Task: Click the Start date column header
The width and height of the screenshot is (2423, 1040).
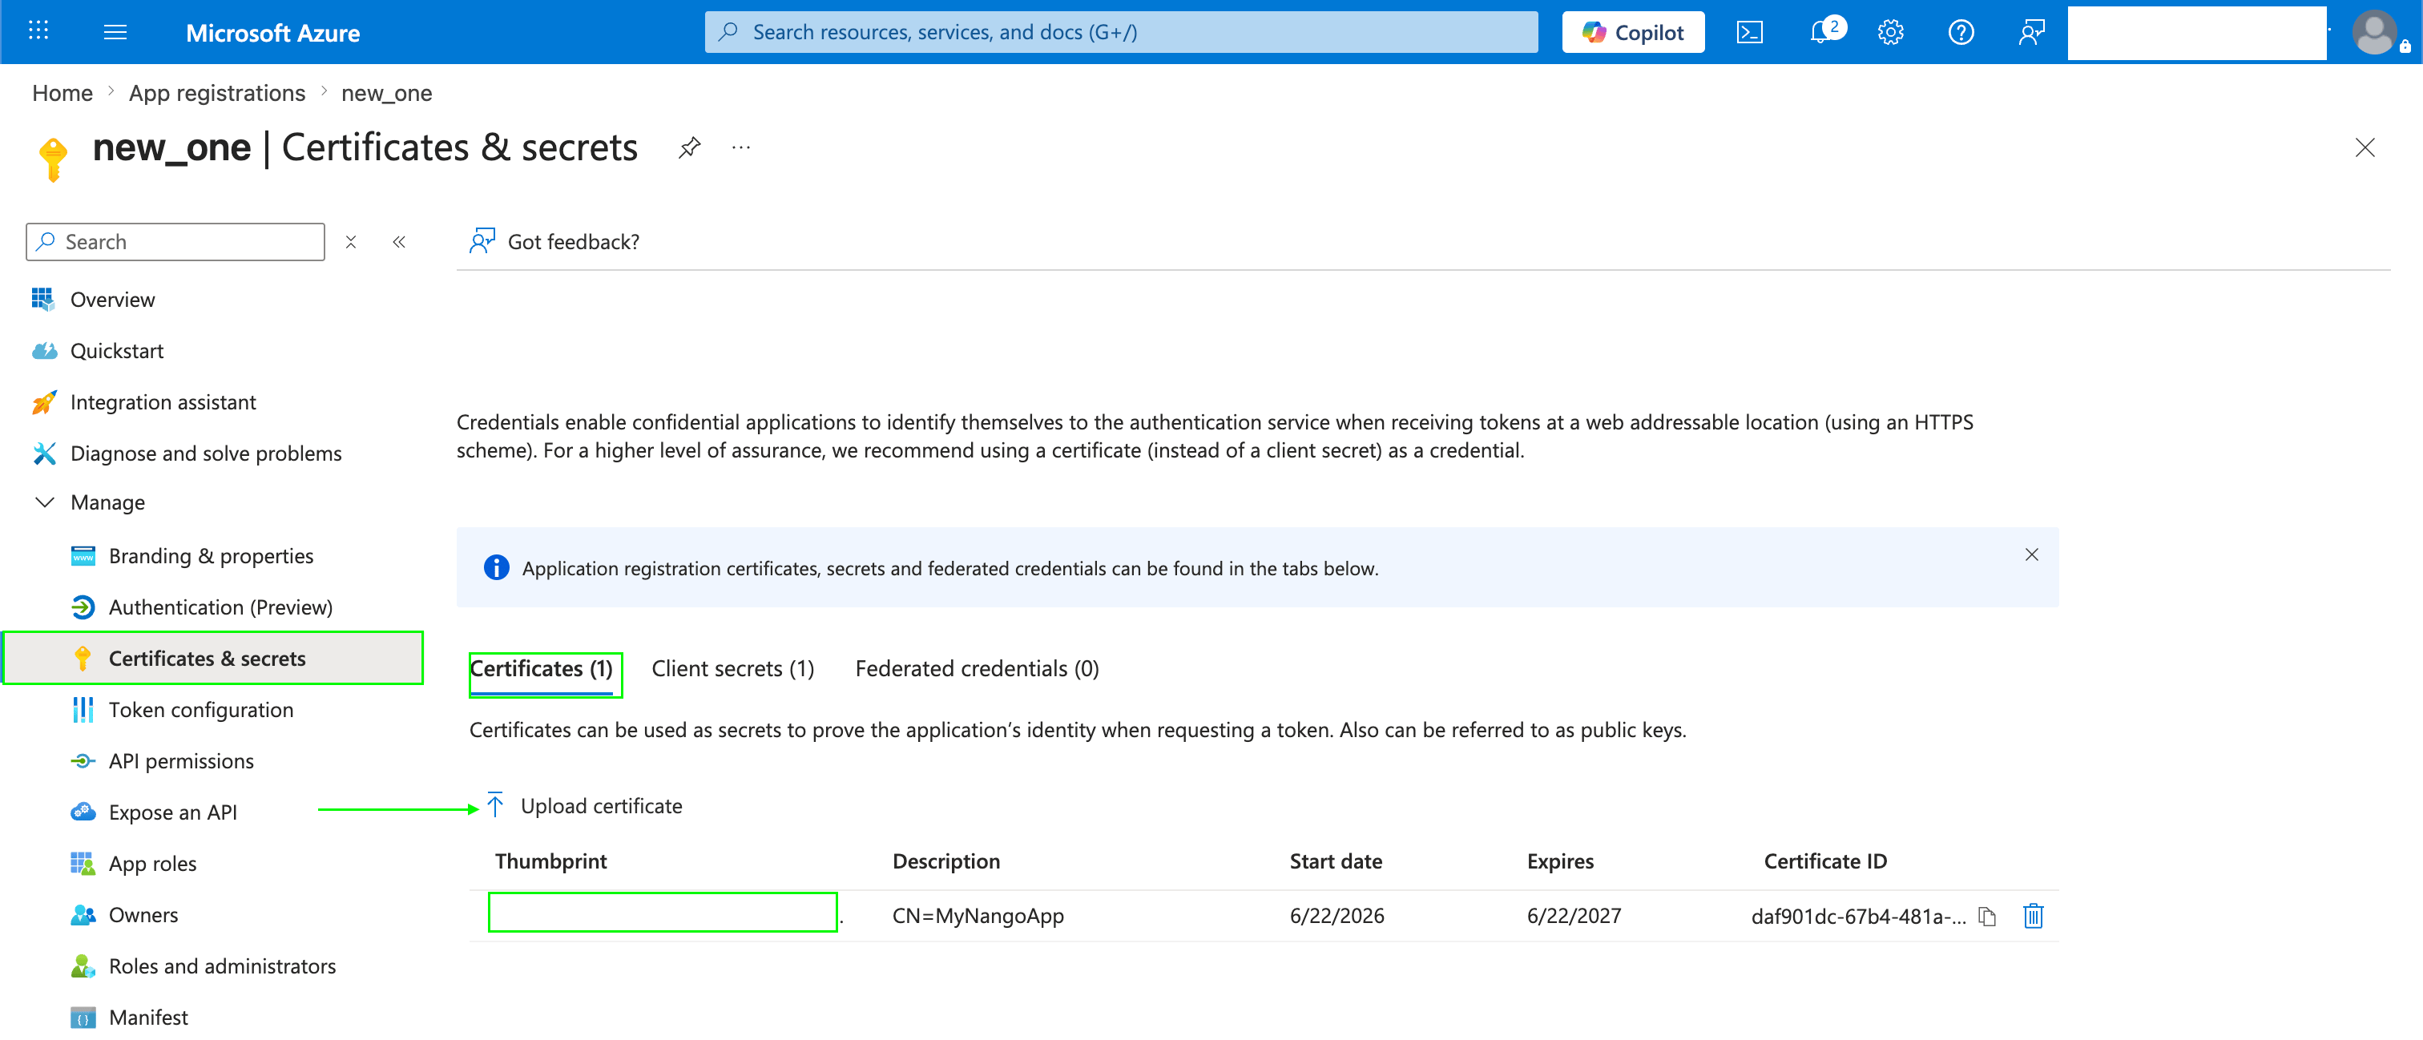Action: 1335,861
